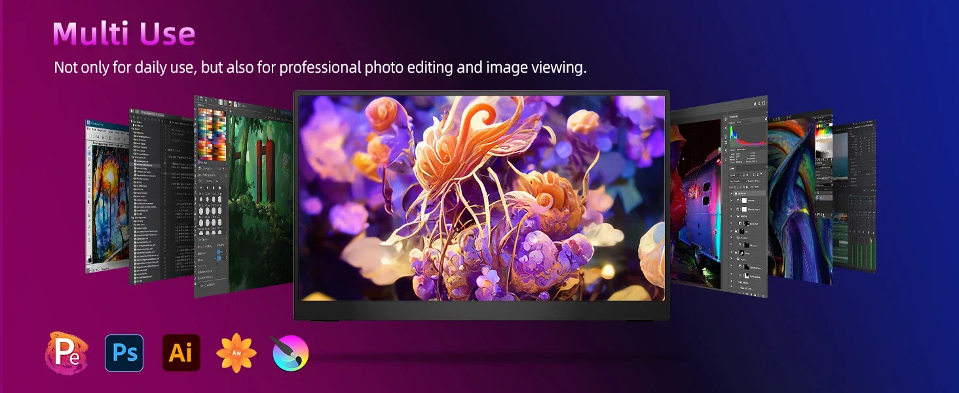The width and height of the screenshot is (959, 393).
Task: Open the Krita paintbrush app icon
Action: 290,353
